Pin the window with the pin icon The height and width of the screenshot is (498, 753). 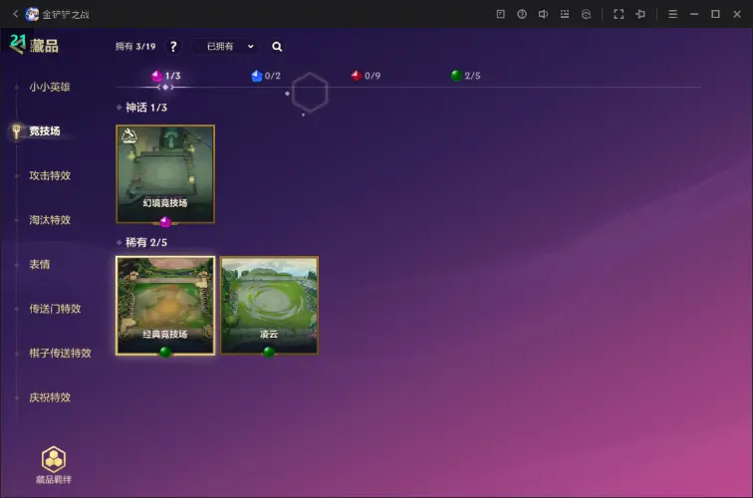640,14
